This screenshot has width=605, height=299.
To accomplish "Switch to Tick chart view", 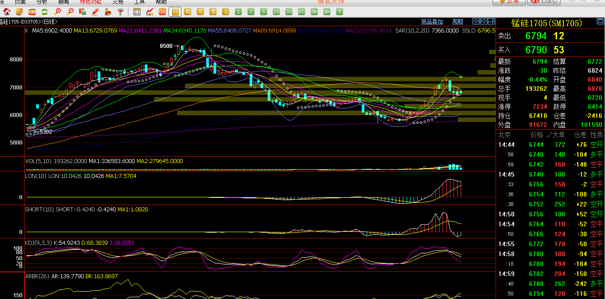I will click(x=162, y=12).
